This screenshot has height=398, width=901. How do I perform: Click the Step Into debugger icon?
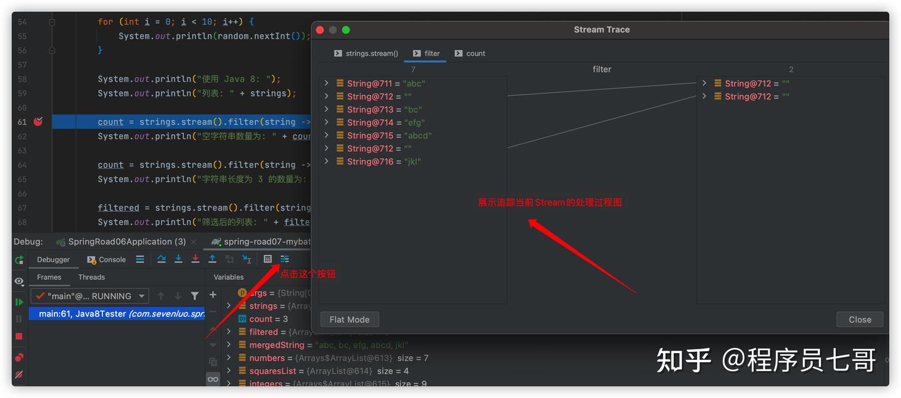pyautogui.click(x=178, y=259)
